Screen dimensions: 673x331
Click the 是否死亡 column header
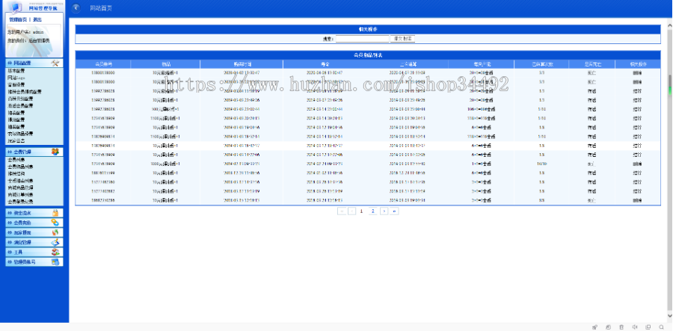[x=592, y=64]
